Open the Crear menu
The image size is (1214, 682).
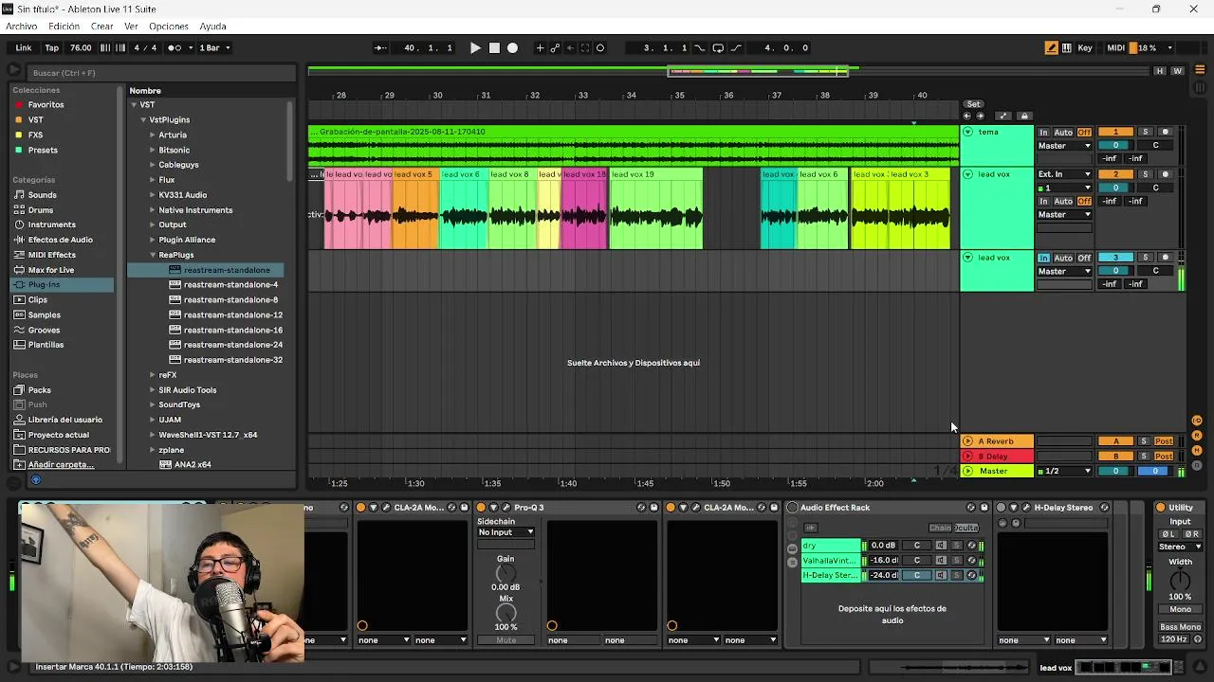coord(101,27)
